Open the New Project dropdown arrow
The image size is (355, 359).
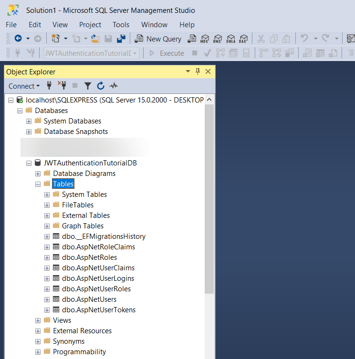tap(65, 39)
